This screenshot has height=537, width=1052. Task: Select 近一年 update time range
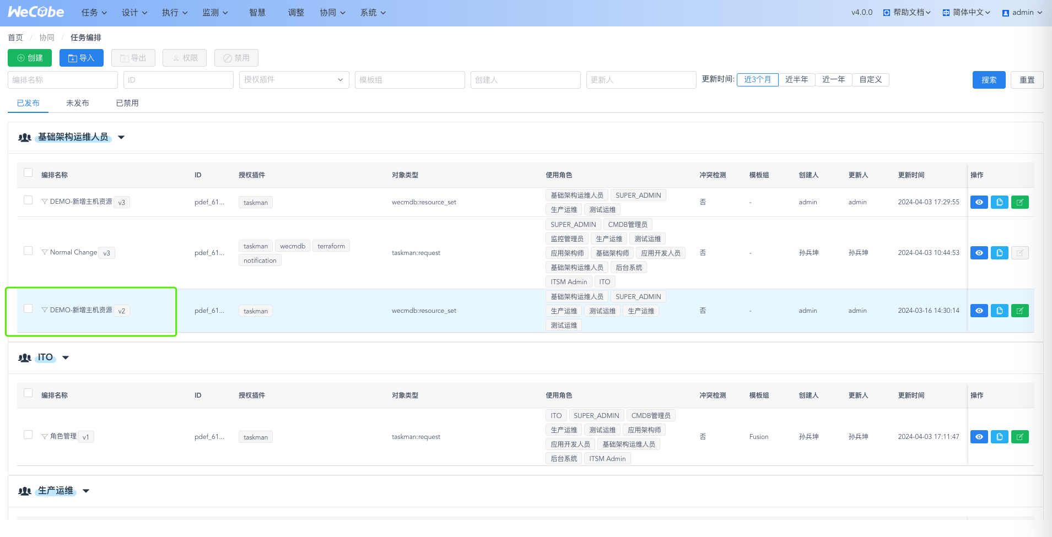(834, 79)
